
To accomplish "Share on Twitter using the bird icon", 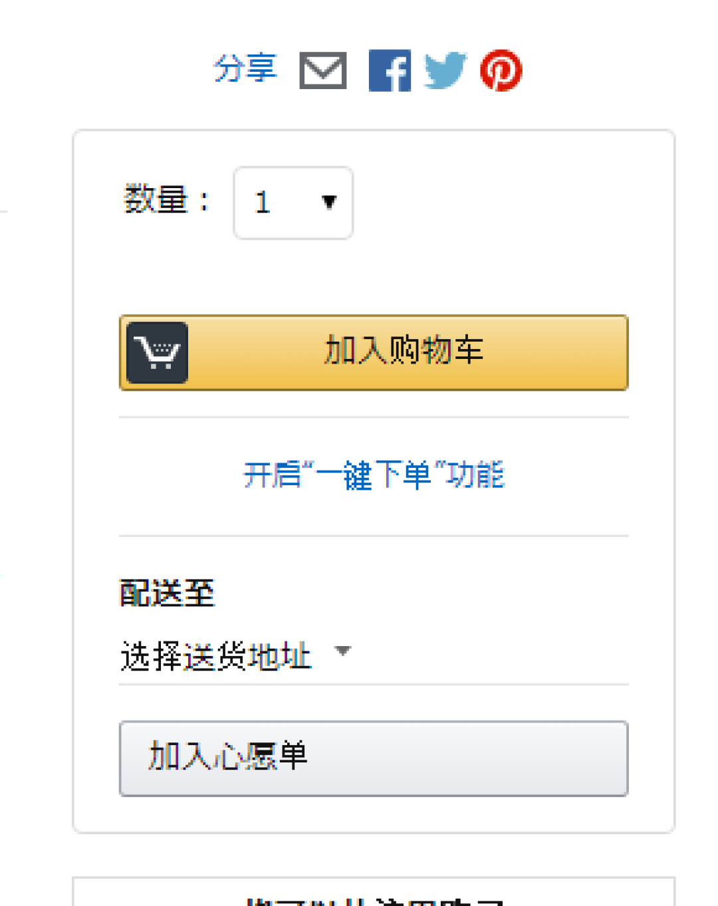I will point(445,70).
